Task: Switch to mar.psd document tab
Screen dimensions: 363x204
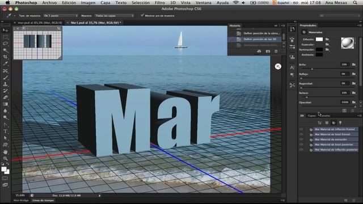Action: click(40, 23)
